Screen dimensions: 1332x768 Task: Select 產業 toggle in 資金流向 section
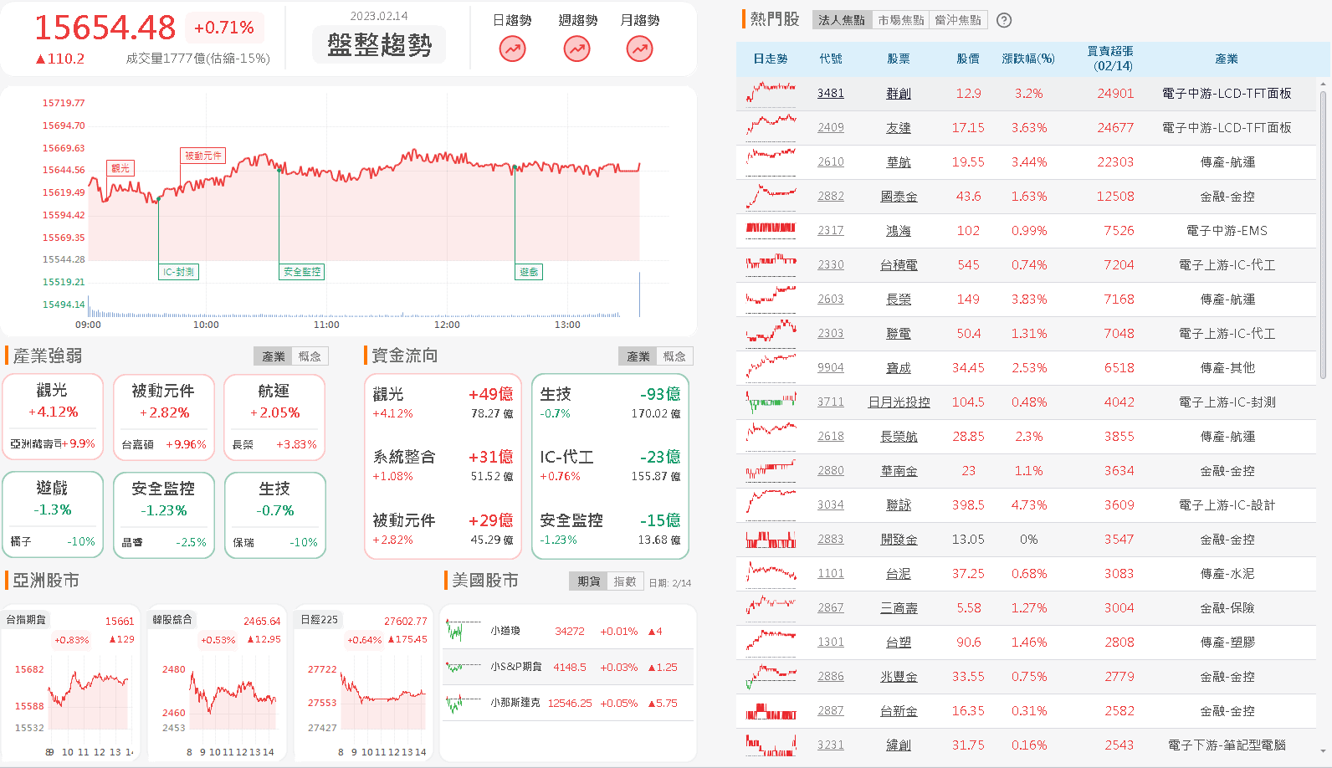(x=638, y=356)
